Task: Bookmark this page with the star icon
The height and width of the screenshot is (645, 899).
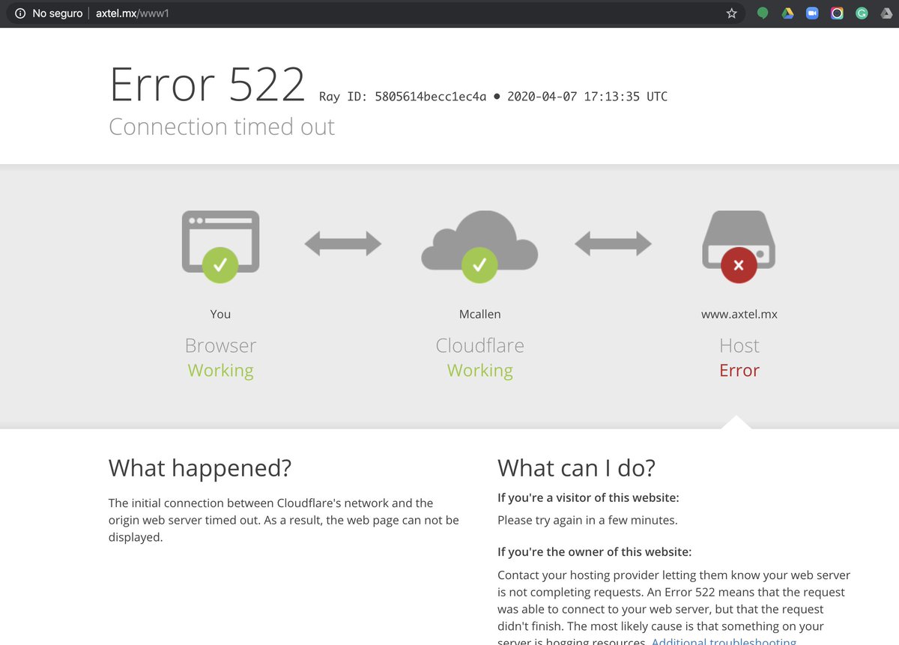Action: coord(732,13)
